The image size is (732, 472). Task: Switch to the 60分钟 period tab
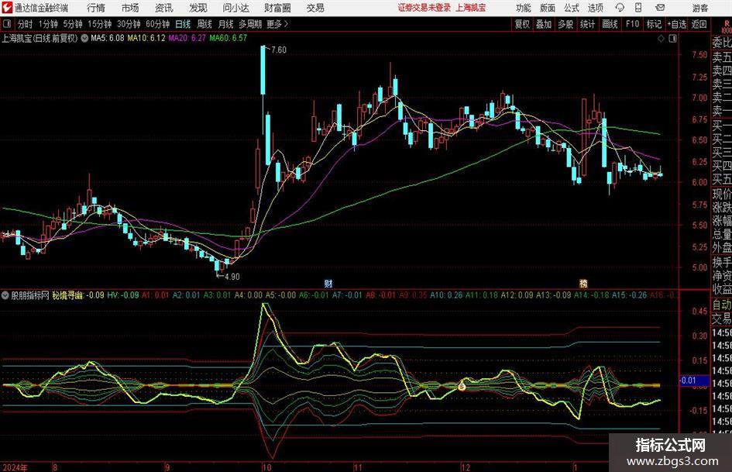[x=158, y=24]
